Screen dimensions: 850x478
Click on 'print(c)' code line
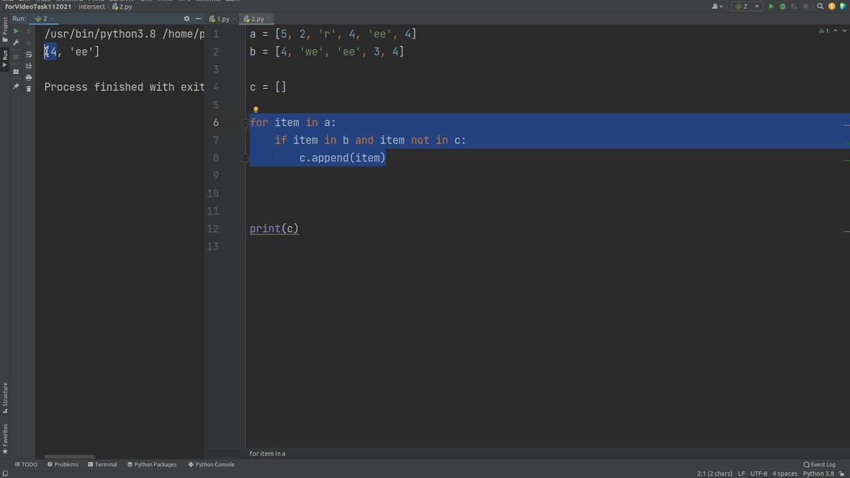tap(274, 229)
